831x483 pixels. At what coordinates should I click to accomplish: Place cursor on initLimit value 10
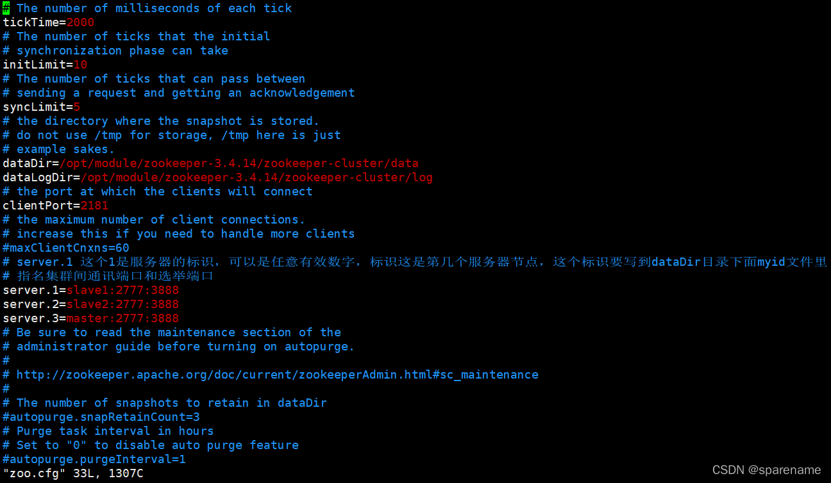(80, 65)
